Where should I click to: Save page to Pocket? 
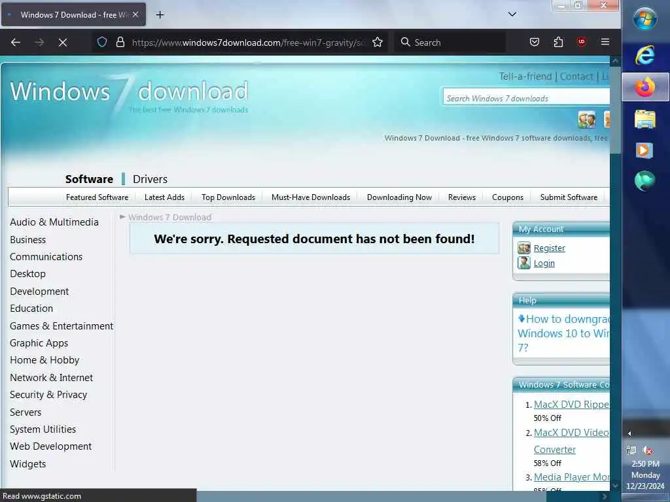coord(534,42)
